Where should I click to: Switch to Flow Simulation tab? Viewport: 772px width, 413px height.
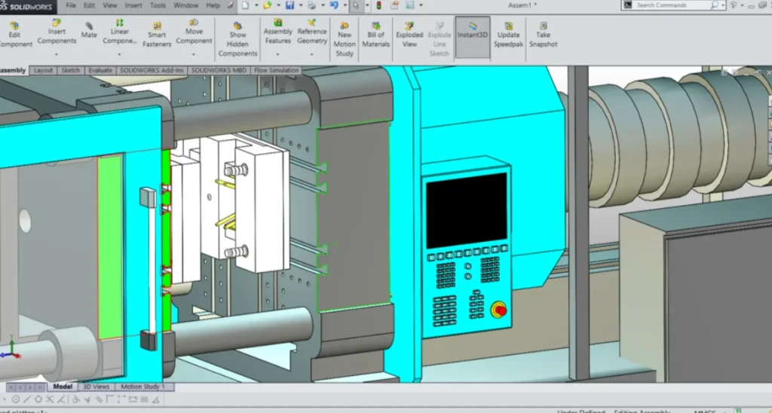tap(276, 70)
